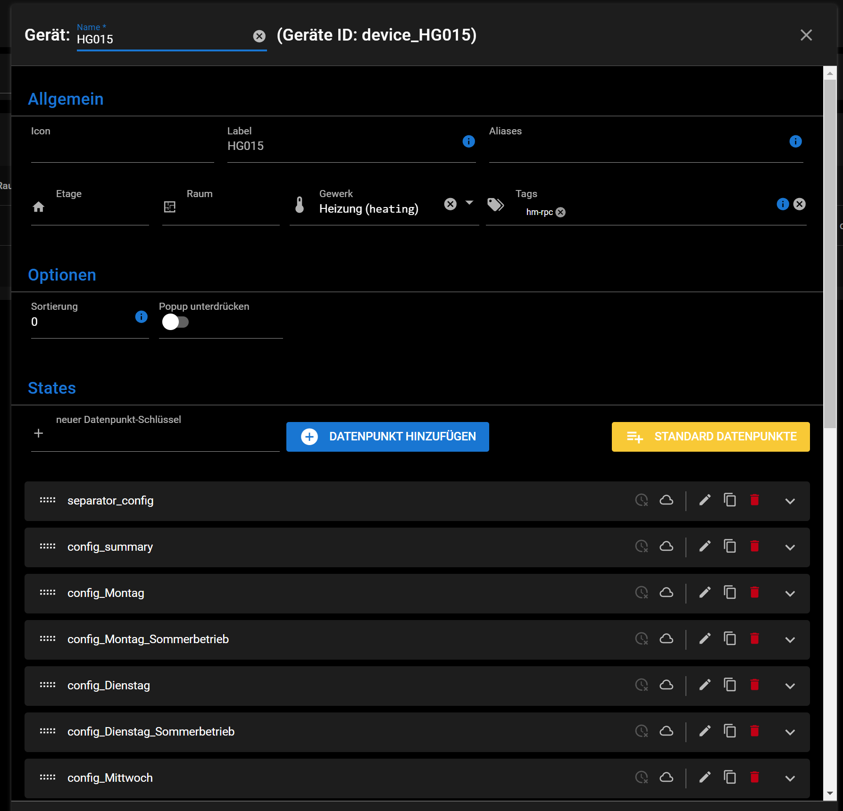Grab drag handle of separator_config

[x=48, y=500]
